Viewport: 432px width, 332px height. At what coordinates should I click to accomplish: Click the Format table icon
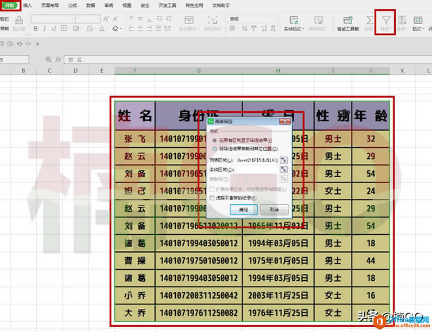(x=418, y=20)
